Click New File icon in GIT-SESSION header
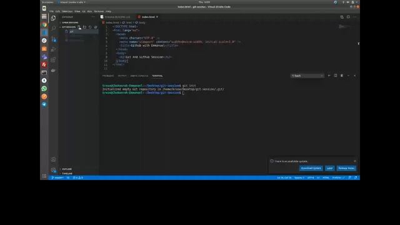This screenshot has height=225, width=400. click(x=79, y=27)
